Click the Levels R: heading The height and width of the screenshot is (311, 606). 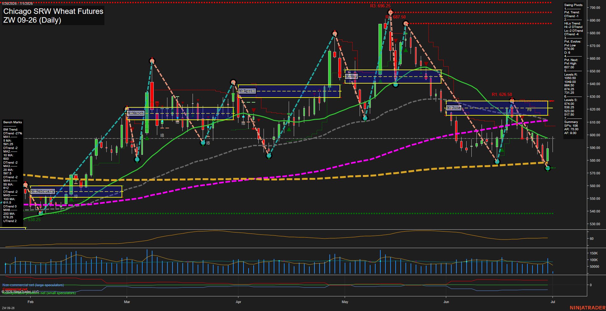571,75
